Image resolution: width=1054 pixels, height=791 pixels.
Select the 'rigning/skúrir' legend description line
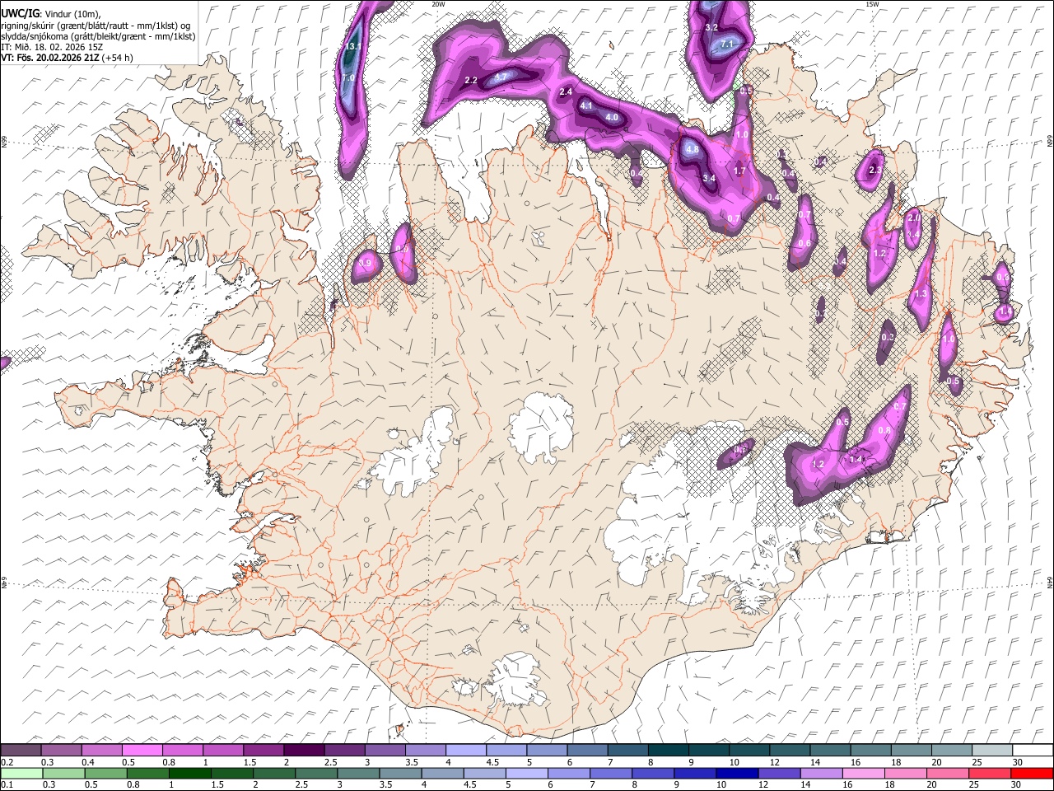[95, 26]
